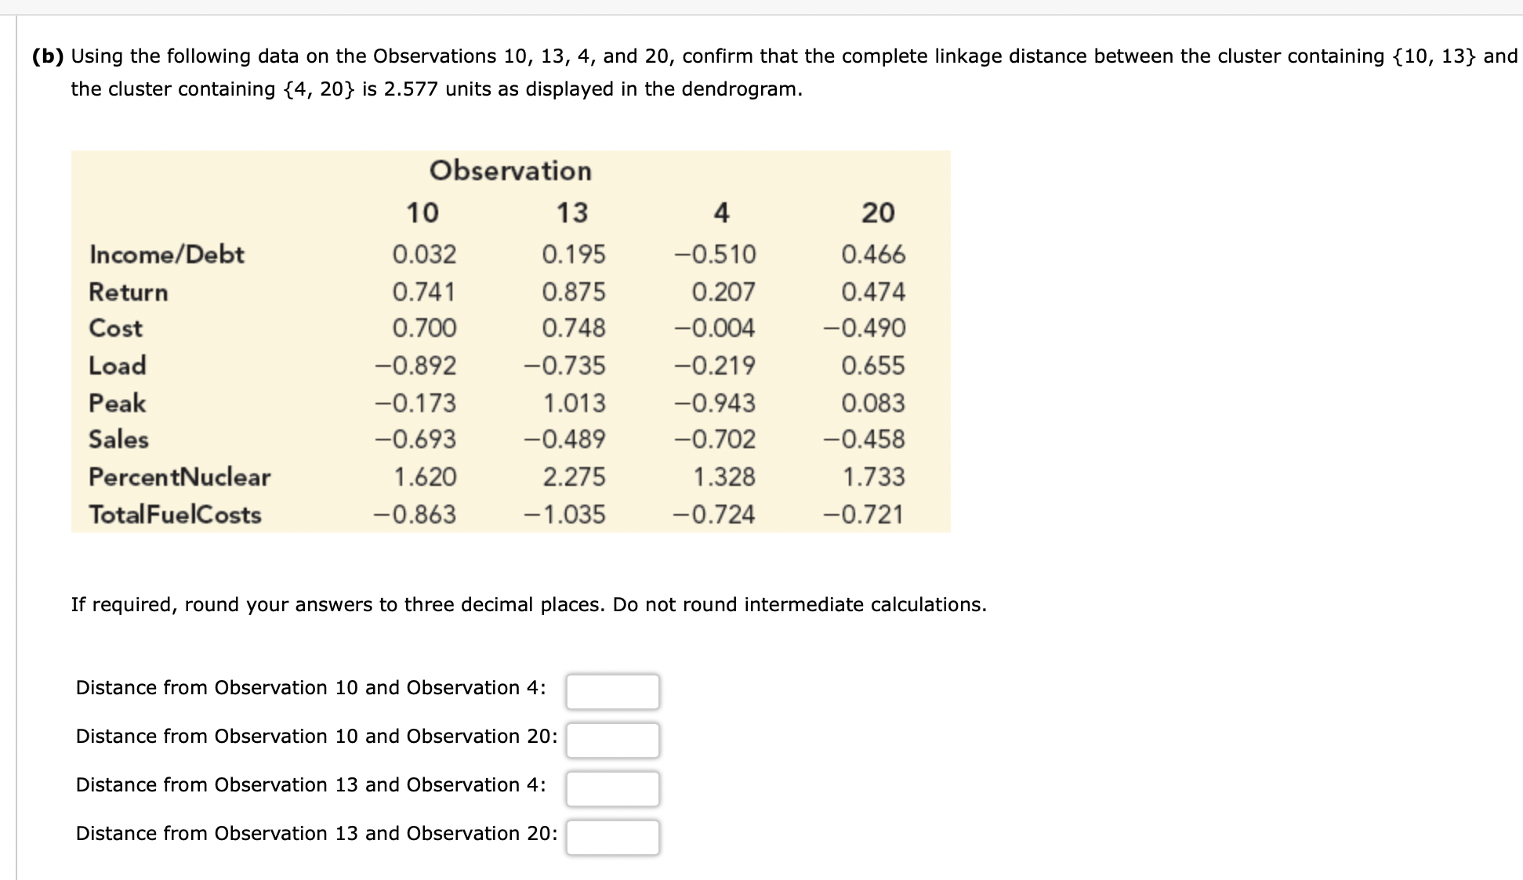
Task: Click the Observation 13 column header
Action: 573,212
